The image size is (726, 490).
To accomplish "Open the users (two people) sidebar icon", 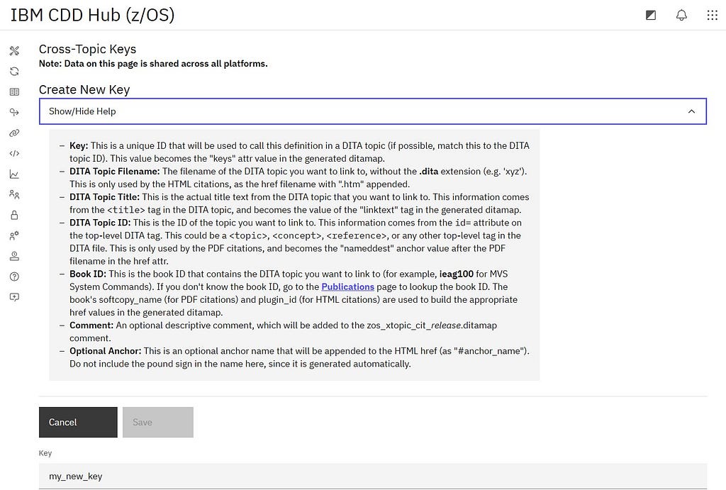I will click(x=14, y=194).
